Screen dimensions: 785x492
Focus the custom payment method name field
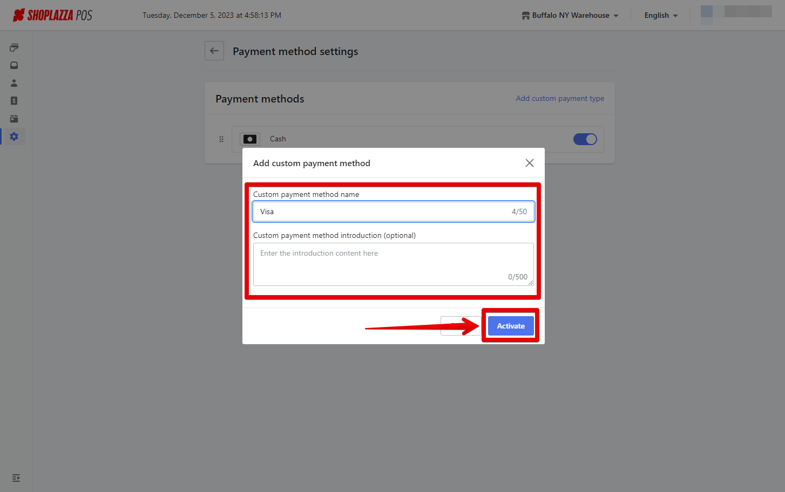tap(394, 211)
